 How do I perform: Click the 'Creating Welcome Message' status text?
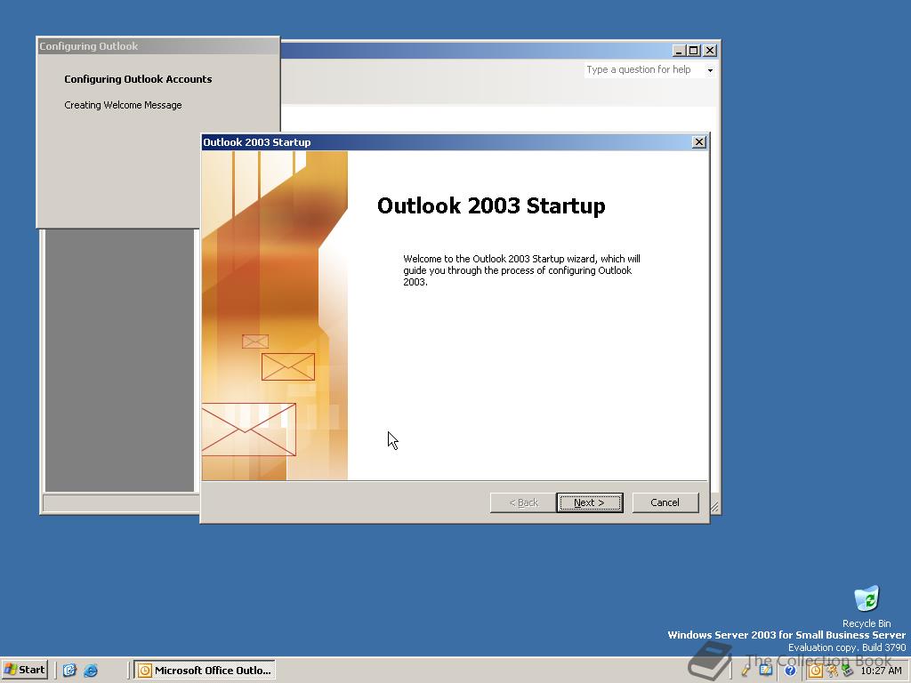point(123,105)
